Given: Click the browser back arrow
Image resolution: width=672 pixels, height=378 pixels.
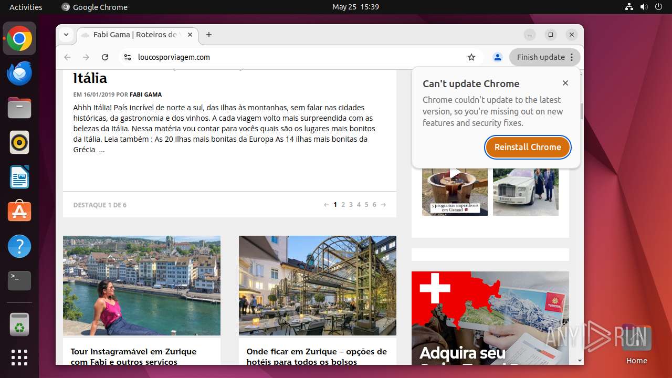Looking at the screenshot, I should coord(67,57).
